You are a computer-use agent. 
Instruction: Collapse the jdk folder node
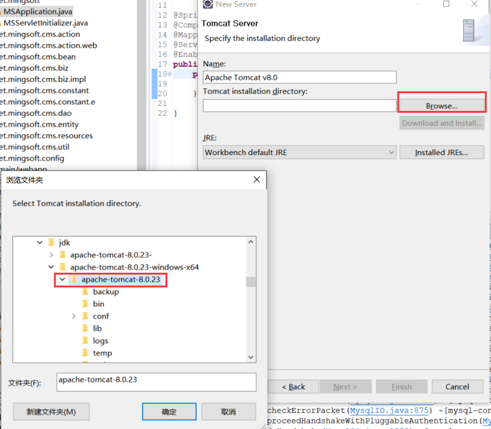tap(40, 243)
